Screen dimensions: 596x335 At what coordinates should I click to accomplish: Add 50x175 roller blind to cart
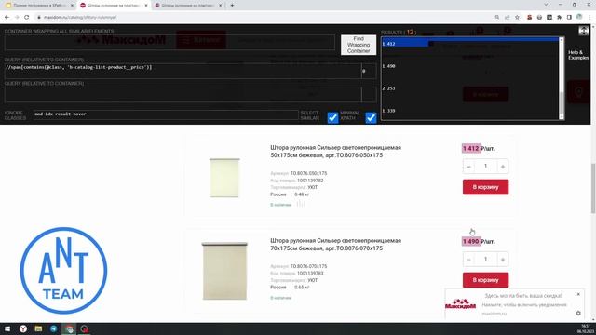click(485, 187)
